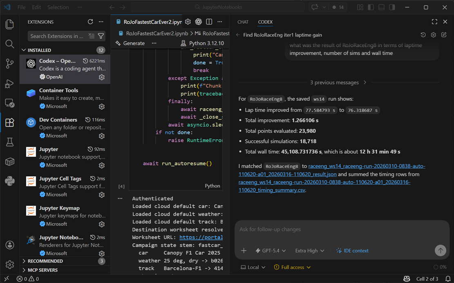Open the Python sidebar icon
Image resolution: width=454 pixels, height=283 pixels.
tap(9, 181)
